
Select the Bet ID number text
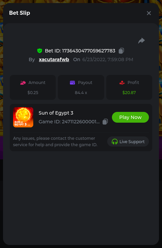coord(89,51)
